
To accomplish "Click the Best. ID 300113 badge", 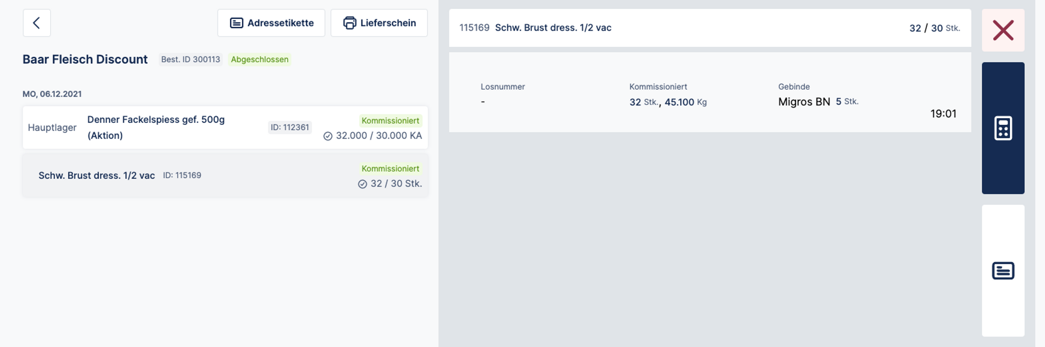I will (190, 60).
